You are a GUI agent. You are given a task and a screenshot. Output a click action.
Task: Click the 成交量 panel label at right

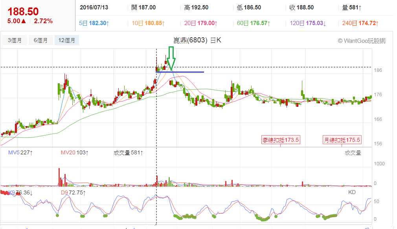pyautogui.click(x=353, y=152)
